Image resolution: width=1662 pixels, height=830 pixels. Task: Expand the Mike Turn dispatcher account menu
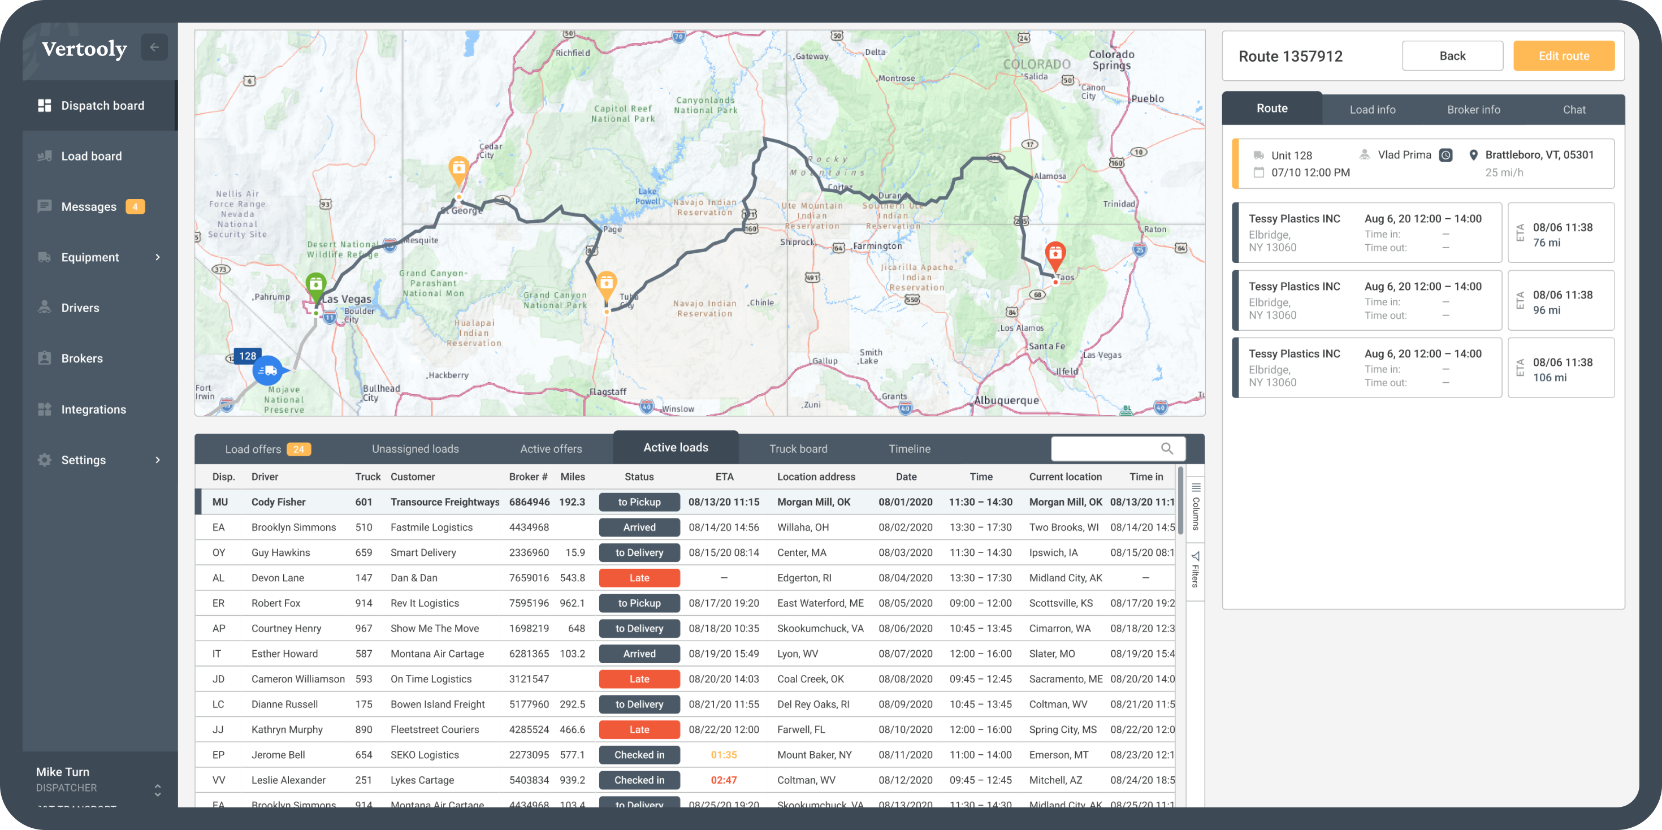click(157, 789)
